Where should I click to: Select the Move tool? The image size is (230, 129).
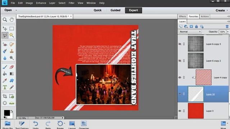pyautogui.click(x=5, y=29)
